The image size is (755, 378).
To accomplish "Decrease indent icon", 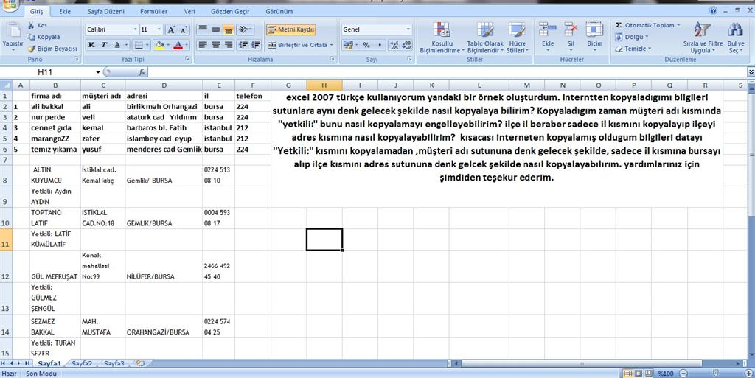I will (243, 45).
